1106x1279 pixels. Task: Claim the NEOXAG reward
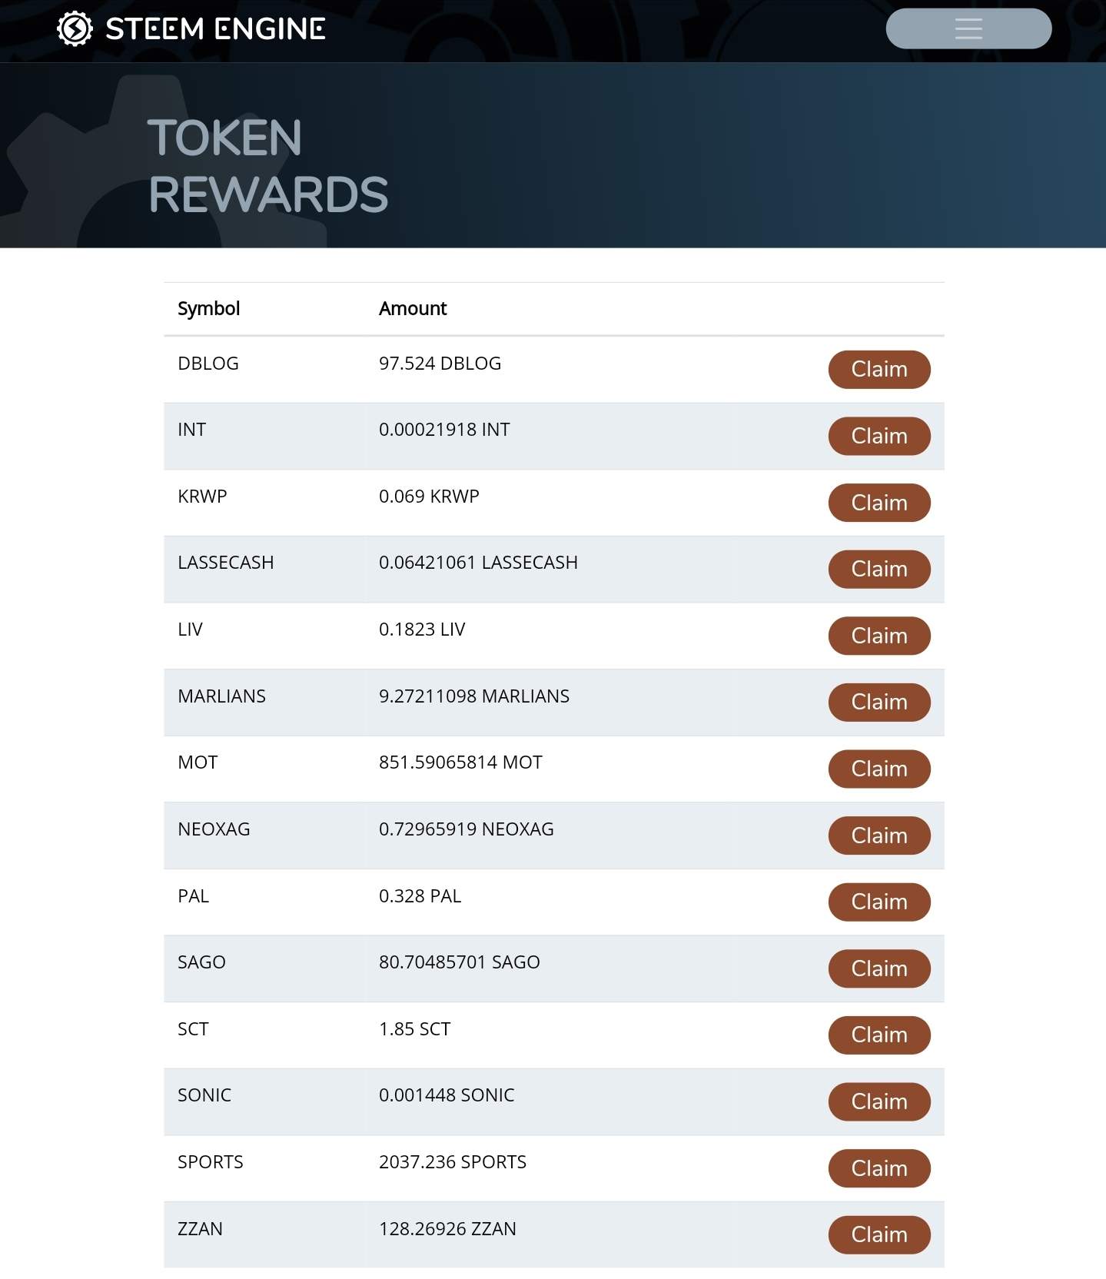(x=878, y=836)
